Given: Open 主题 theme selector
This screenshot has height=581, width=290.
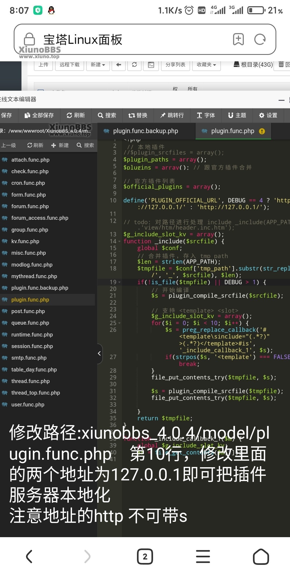Looking at the screenshot, I should point(237,115).
